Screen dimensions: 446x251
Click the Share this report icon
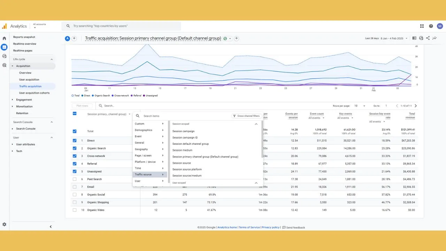coord(428,38)
